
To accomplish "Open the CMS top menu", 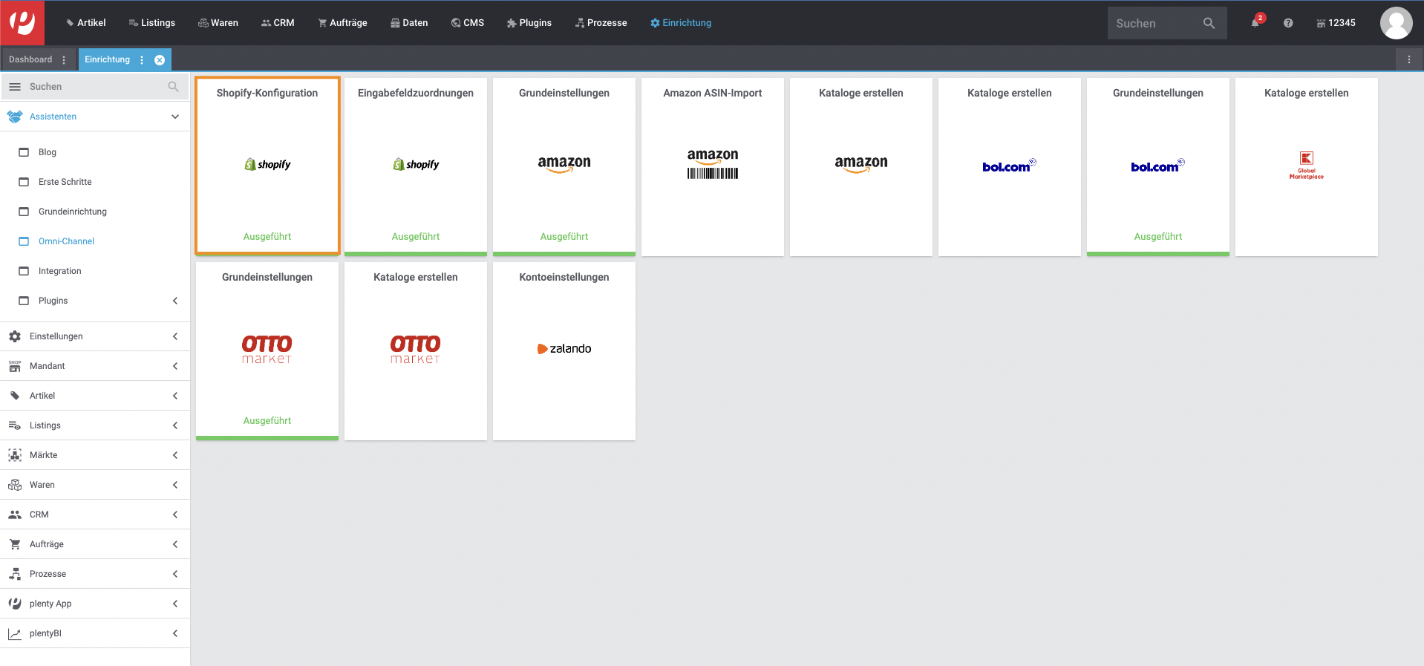I will click(468, 23).
